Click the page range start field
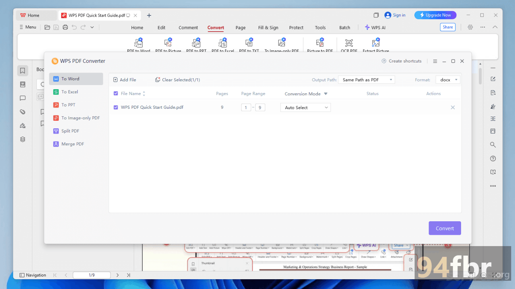 pos(246,108)
